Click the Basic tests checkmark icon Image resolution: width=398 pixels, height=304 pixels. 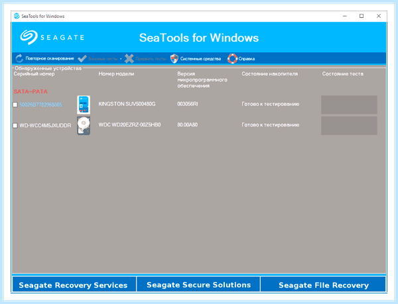(x=82, y=58)
